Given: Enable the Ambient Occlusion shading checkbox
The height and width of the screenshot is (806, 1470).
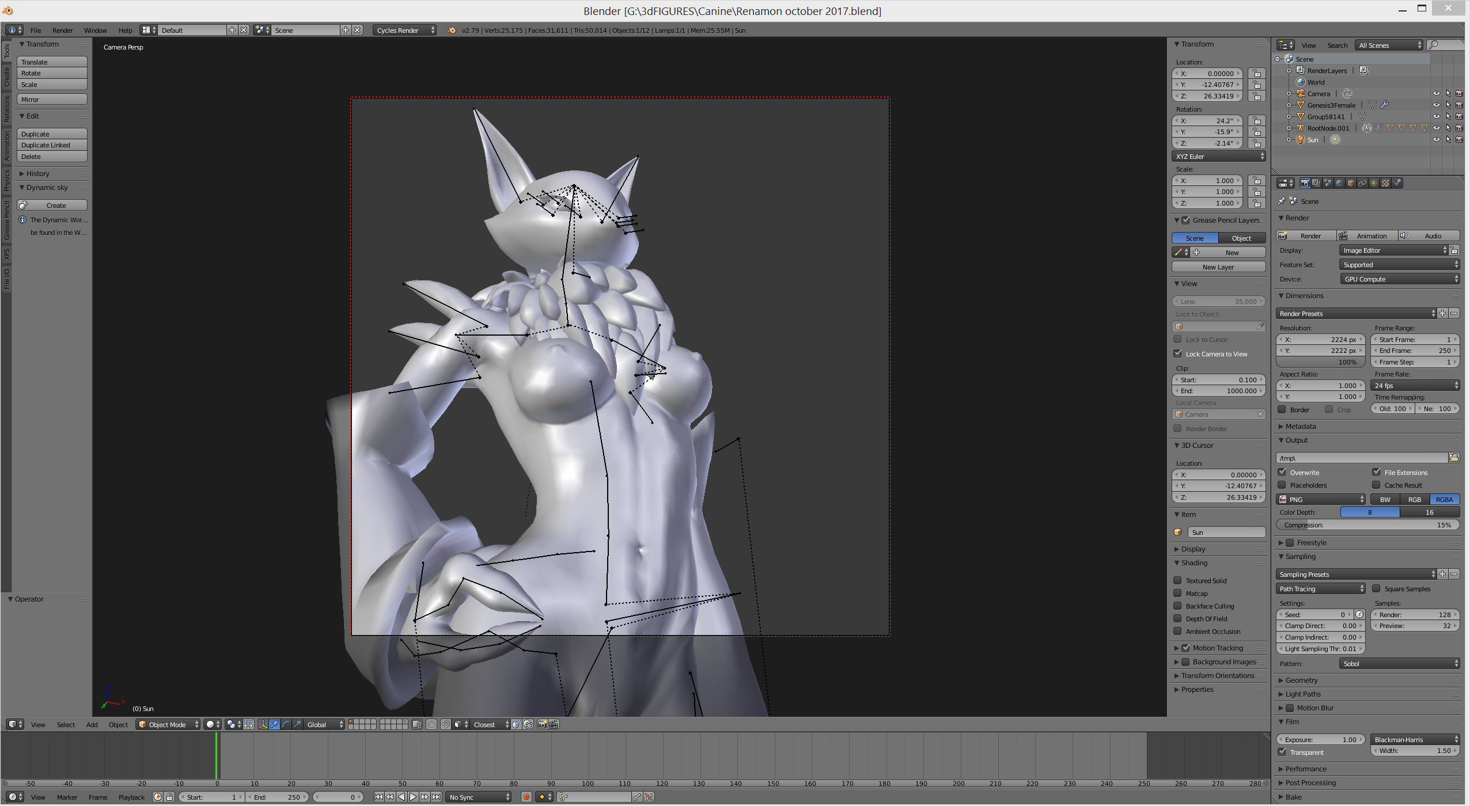Looking at the screenshot, I should (x=1178, y=631).
